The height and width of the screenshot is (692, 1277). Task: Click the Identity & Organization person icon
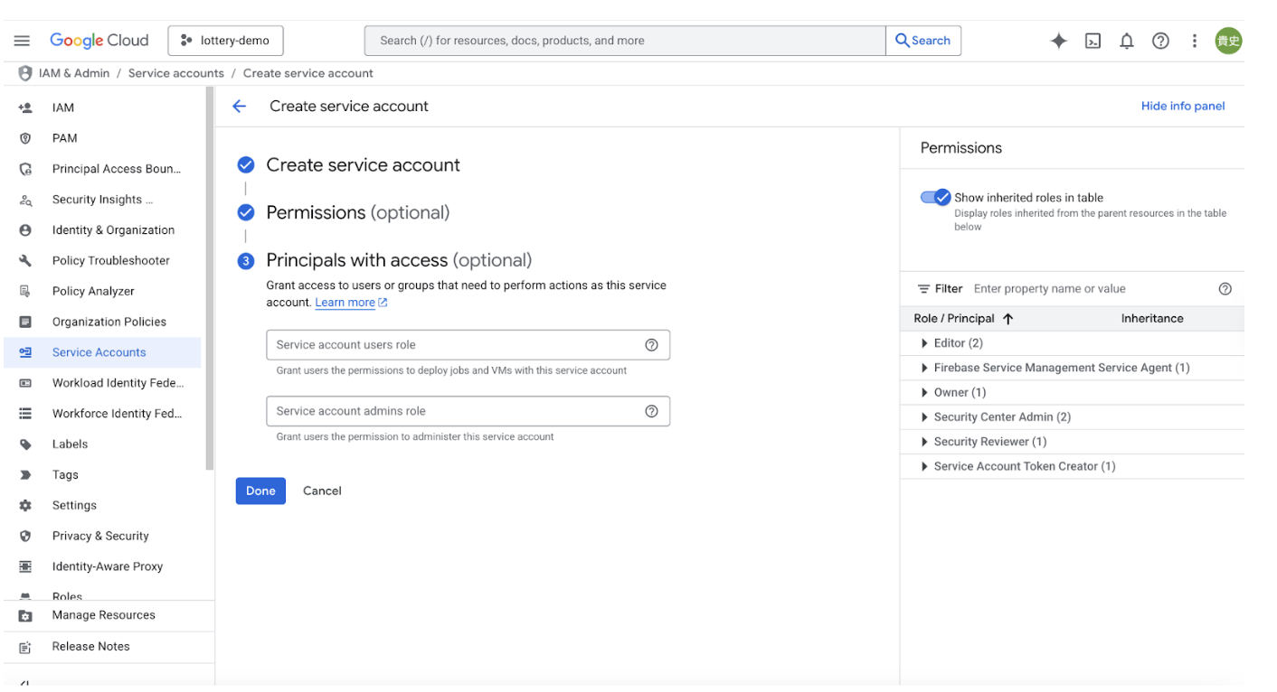(x=25, y=230)
